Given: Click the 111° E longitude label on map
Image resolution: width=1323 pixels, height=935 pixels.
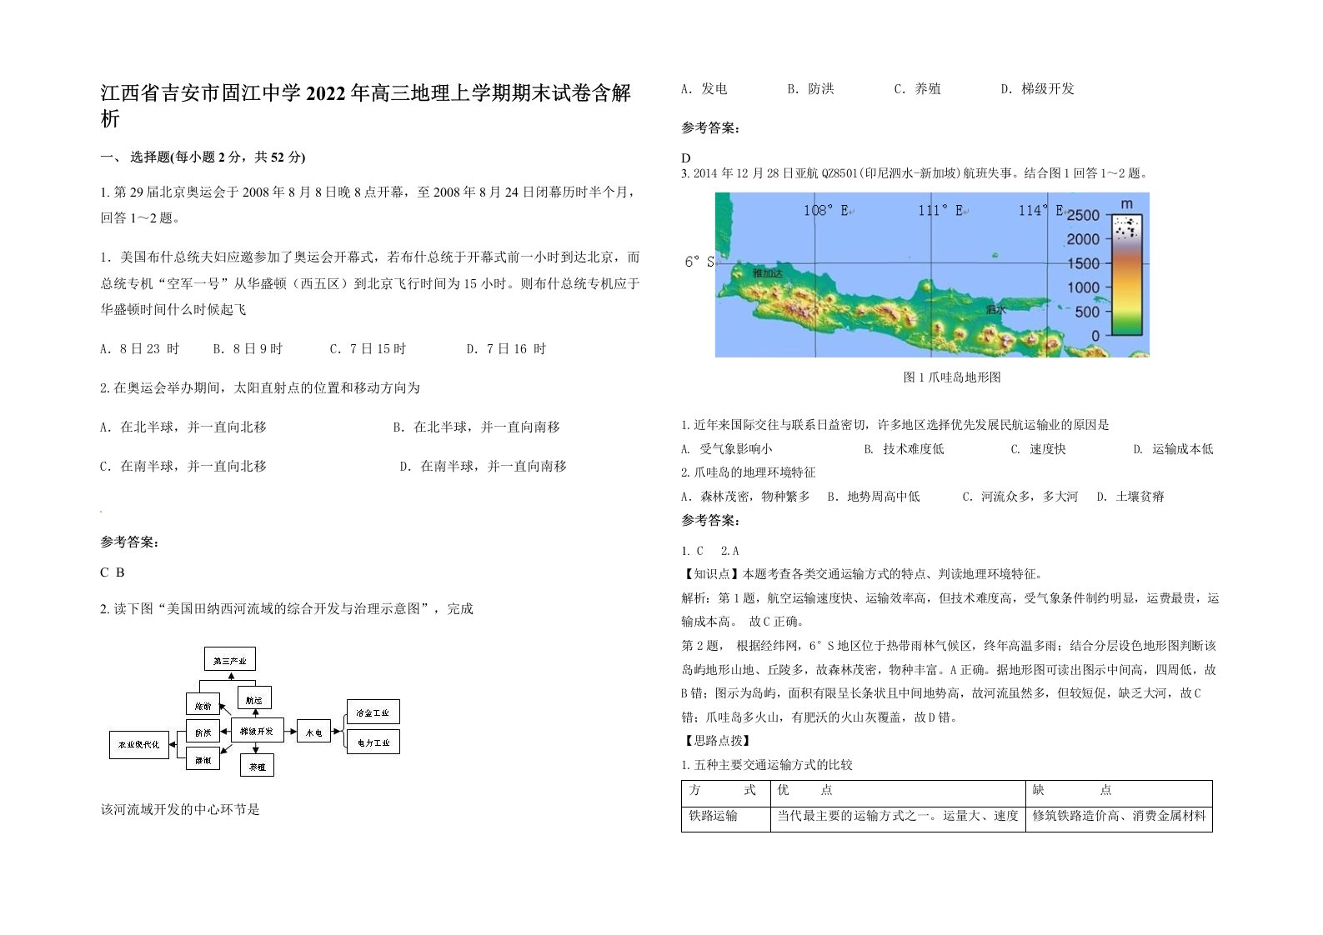Looking at the screenshot, I should pyautogui.click(x=942, y=211).
